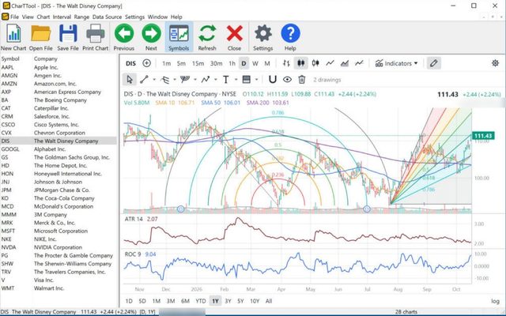Toggle the drawing tools pencil button
This screenshot has width=506, height=316.
[434, 63]
